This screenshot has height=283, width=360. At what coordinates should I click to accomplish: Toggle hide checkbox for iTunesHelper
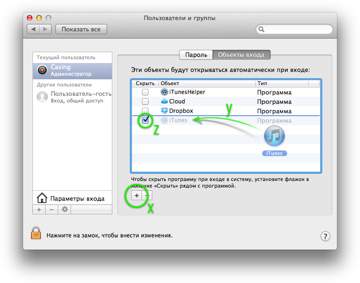pos(145,92)
